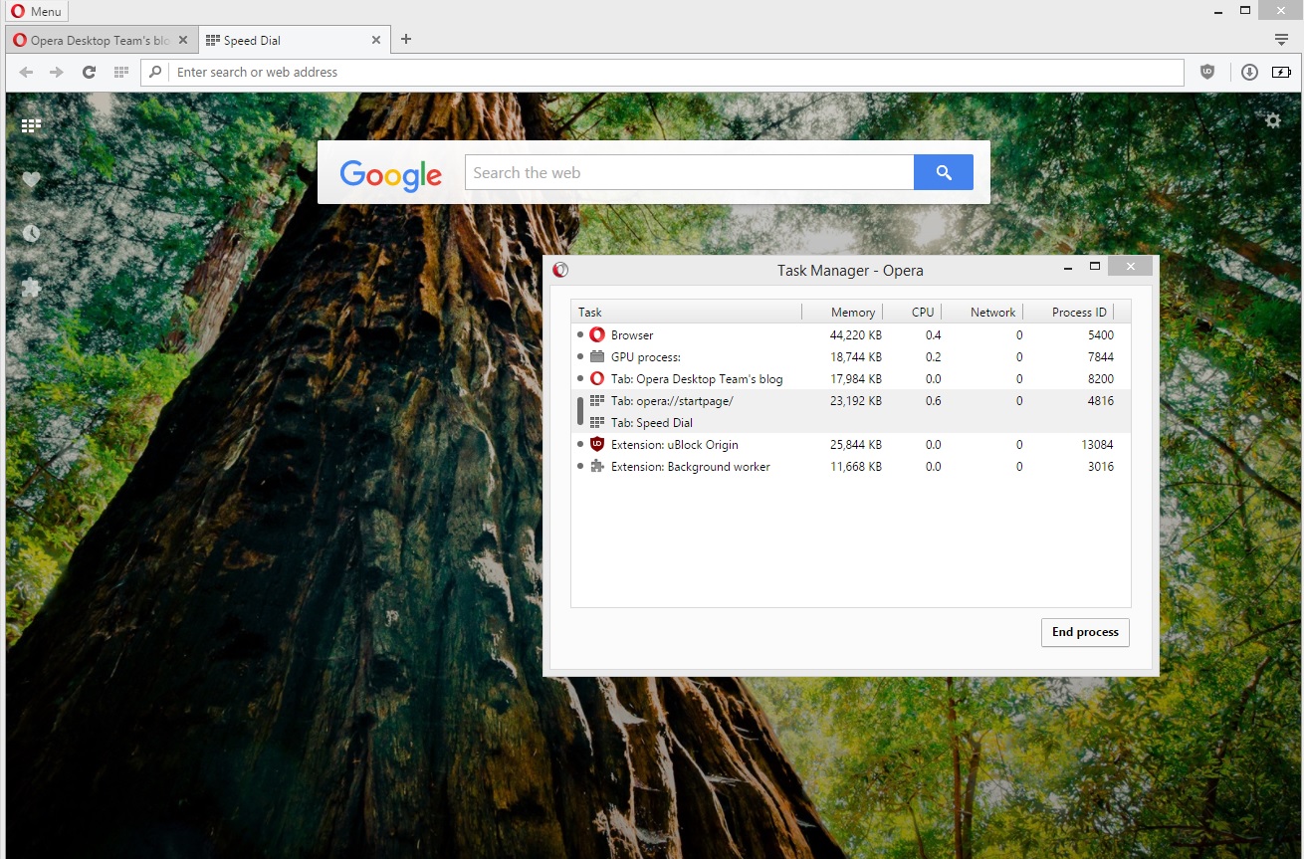1304x859 pixels.
Task: Click the Background worker puzzle icon
Action: pos(597,467)
